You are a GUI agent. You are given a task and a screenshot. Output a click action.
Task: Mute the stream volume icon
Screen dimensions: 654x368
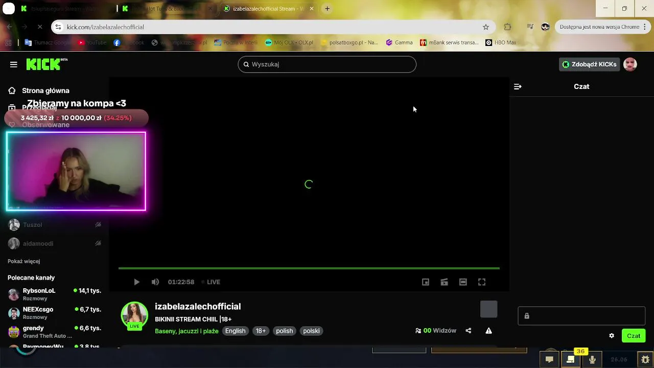(x=155, y=282)
